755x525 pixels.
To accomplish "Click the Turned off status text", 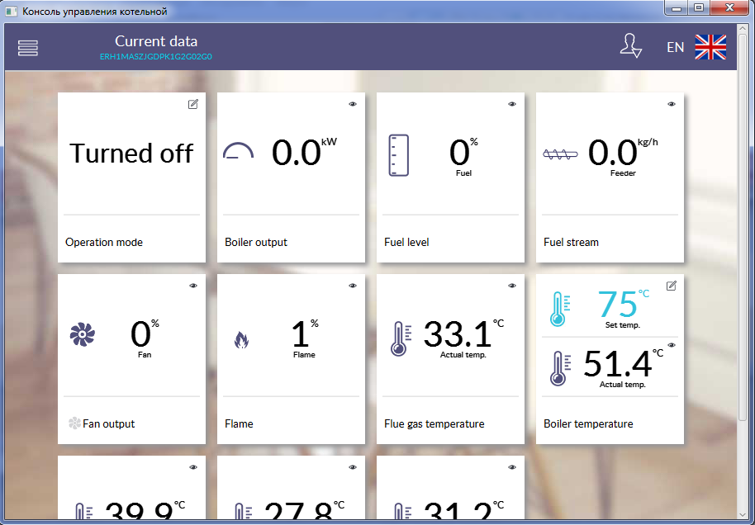I will [x=131, y=153].
